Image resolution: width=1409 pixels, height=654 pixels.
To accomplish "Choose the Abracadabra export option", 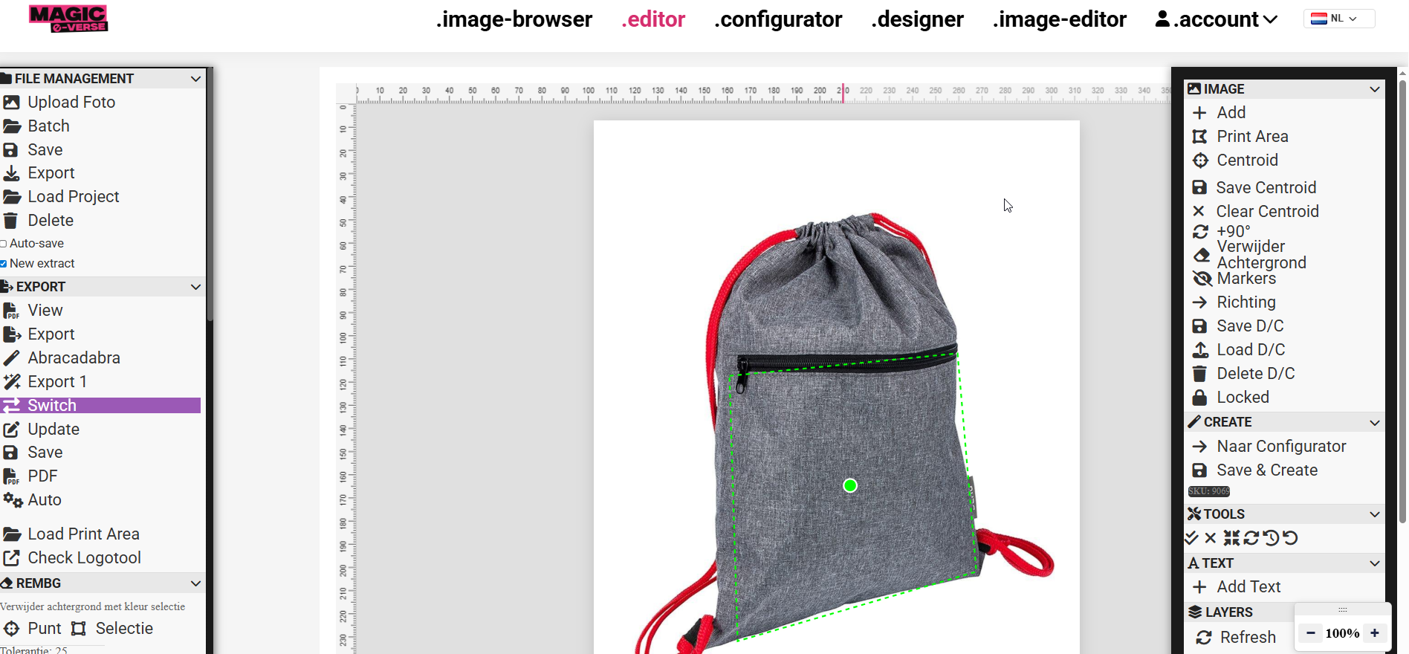I will [73, 358].
